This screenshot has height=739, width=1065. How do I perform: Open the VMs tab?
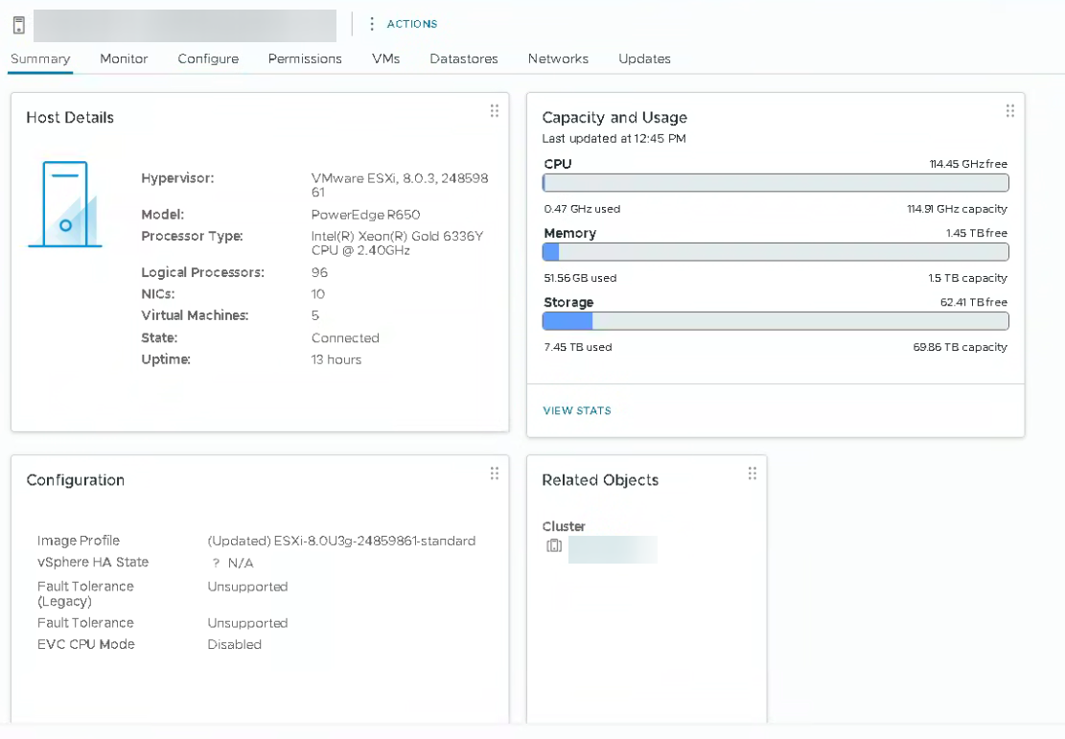(385, 58)
